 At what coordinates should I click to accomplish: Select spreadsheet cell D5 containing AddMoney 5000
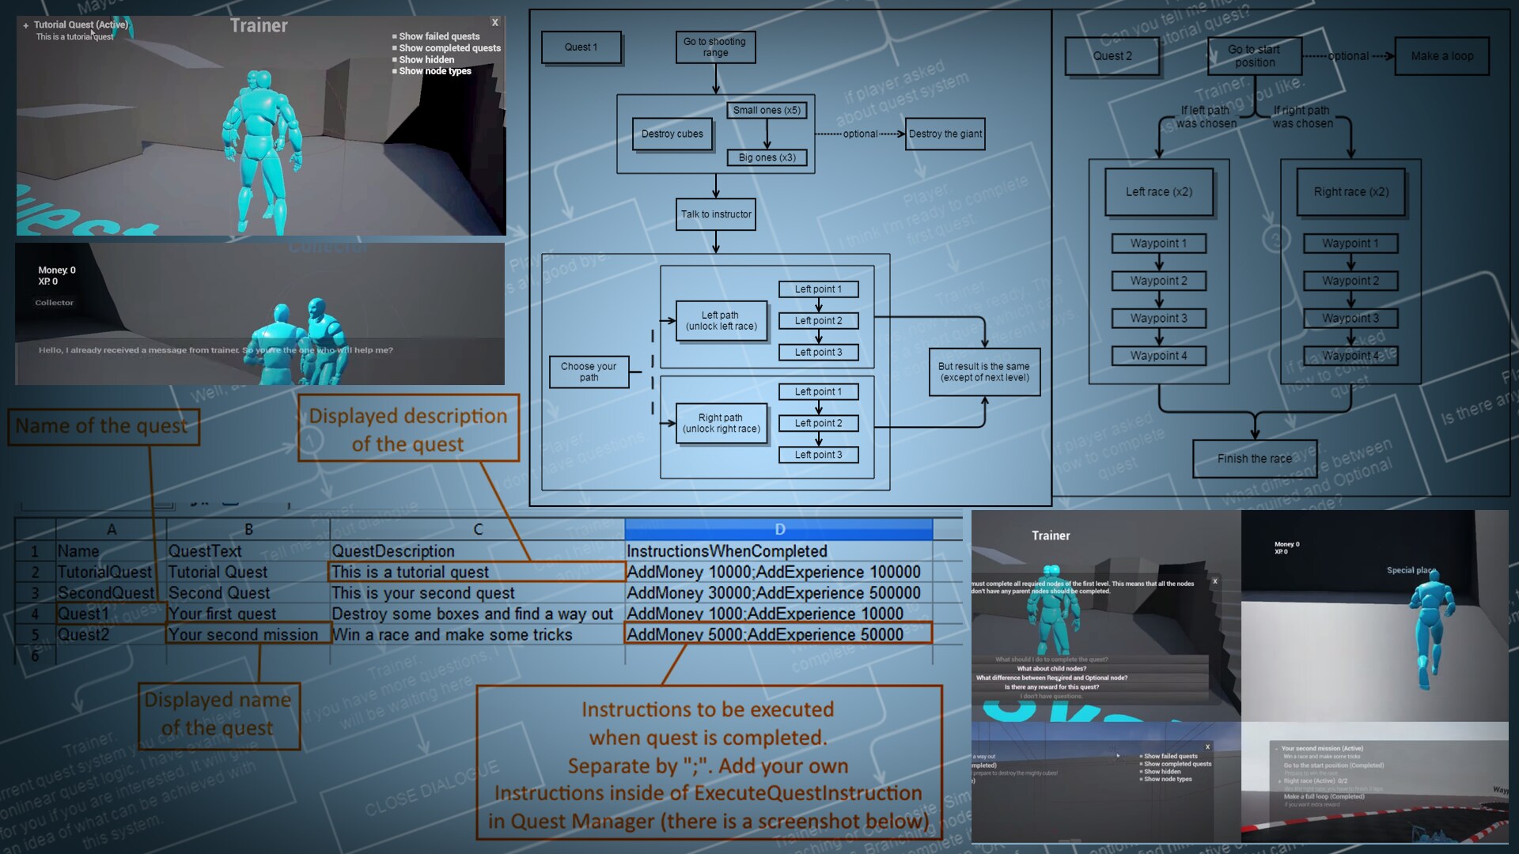764,634
